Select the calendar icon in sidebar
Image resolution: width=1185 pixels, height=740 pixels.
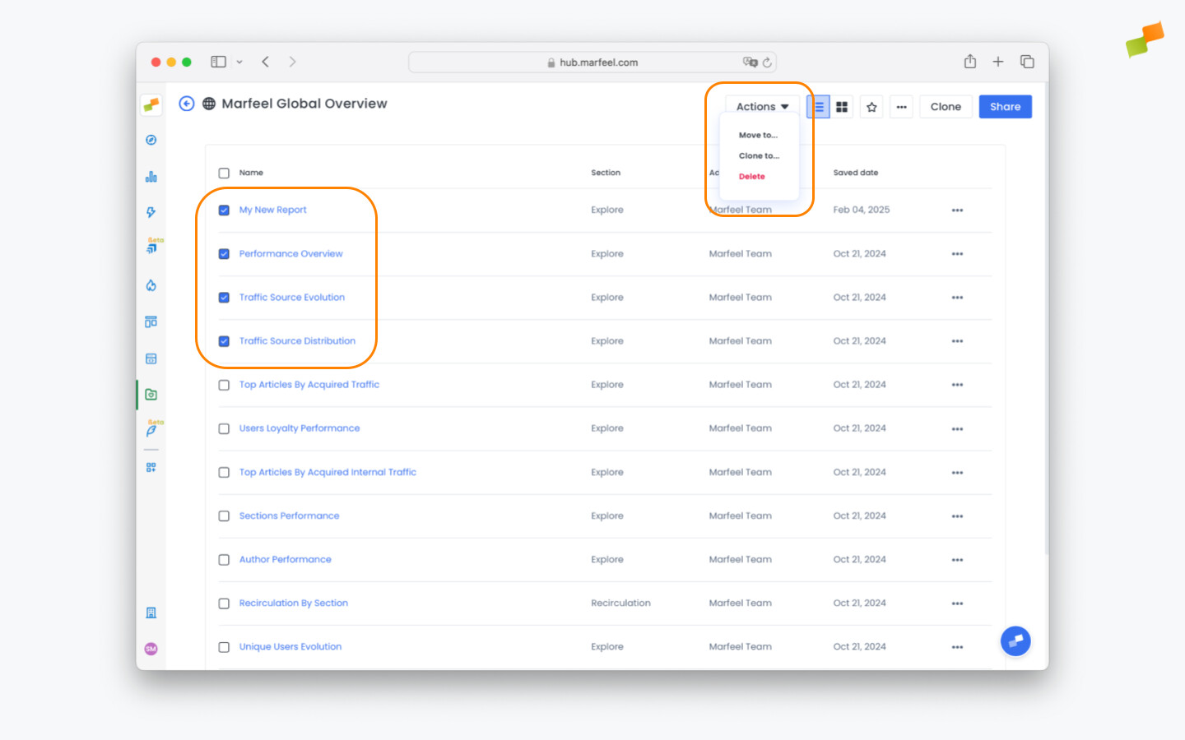[151, 358]
